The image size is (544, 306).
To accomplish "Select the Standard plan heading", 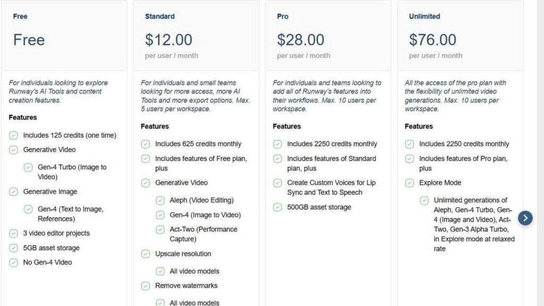I will 159,16.
